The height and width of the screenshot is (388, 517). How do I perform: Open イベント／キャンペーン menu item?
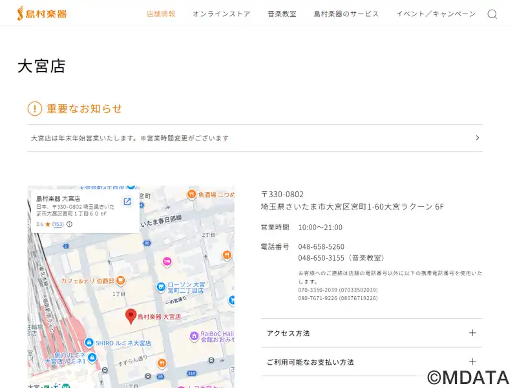coord(436,14)
